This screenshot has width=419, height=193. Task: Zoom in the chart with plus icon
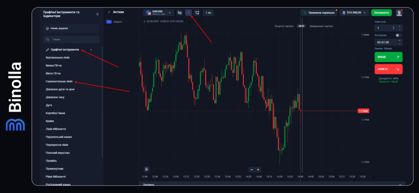[x=258, y=169]
